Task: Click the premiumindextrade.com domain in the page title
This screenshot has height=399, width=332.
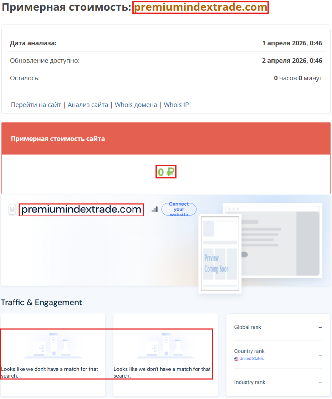Action: tap(200, 7)
